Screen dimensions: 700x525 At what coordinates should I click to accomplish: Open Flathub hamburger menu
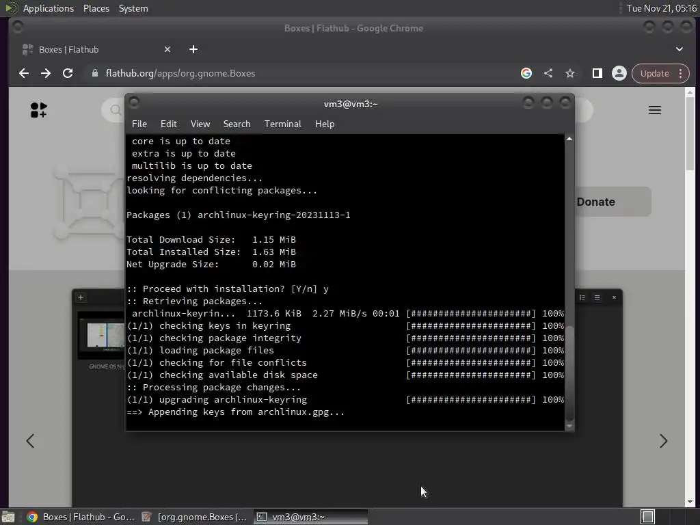[655, 110]
